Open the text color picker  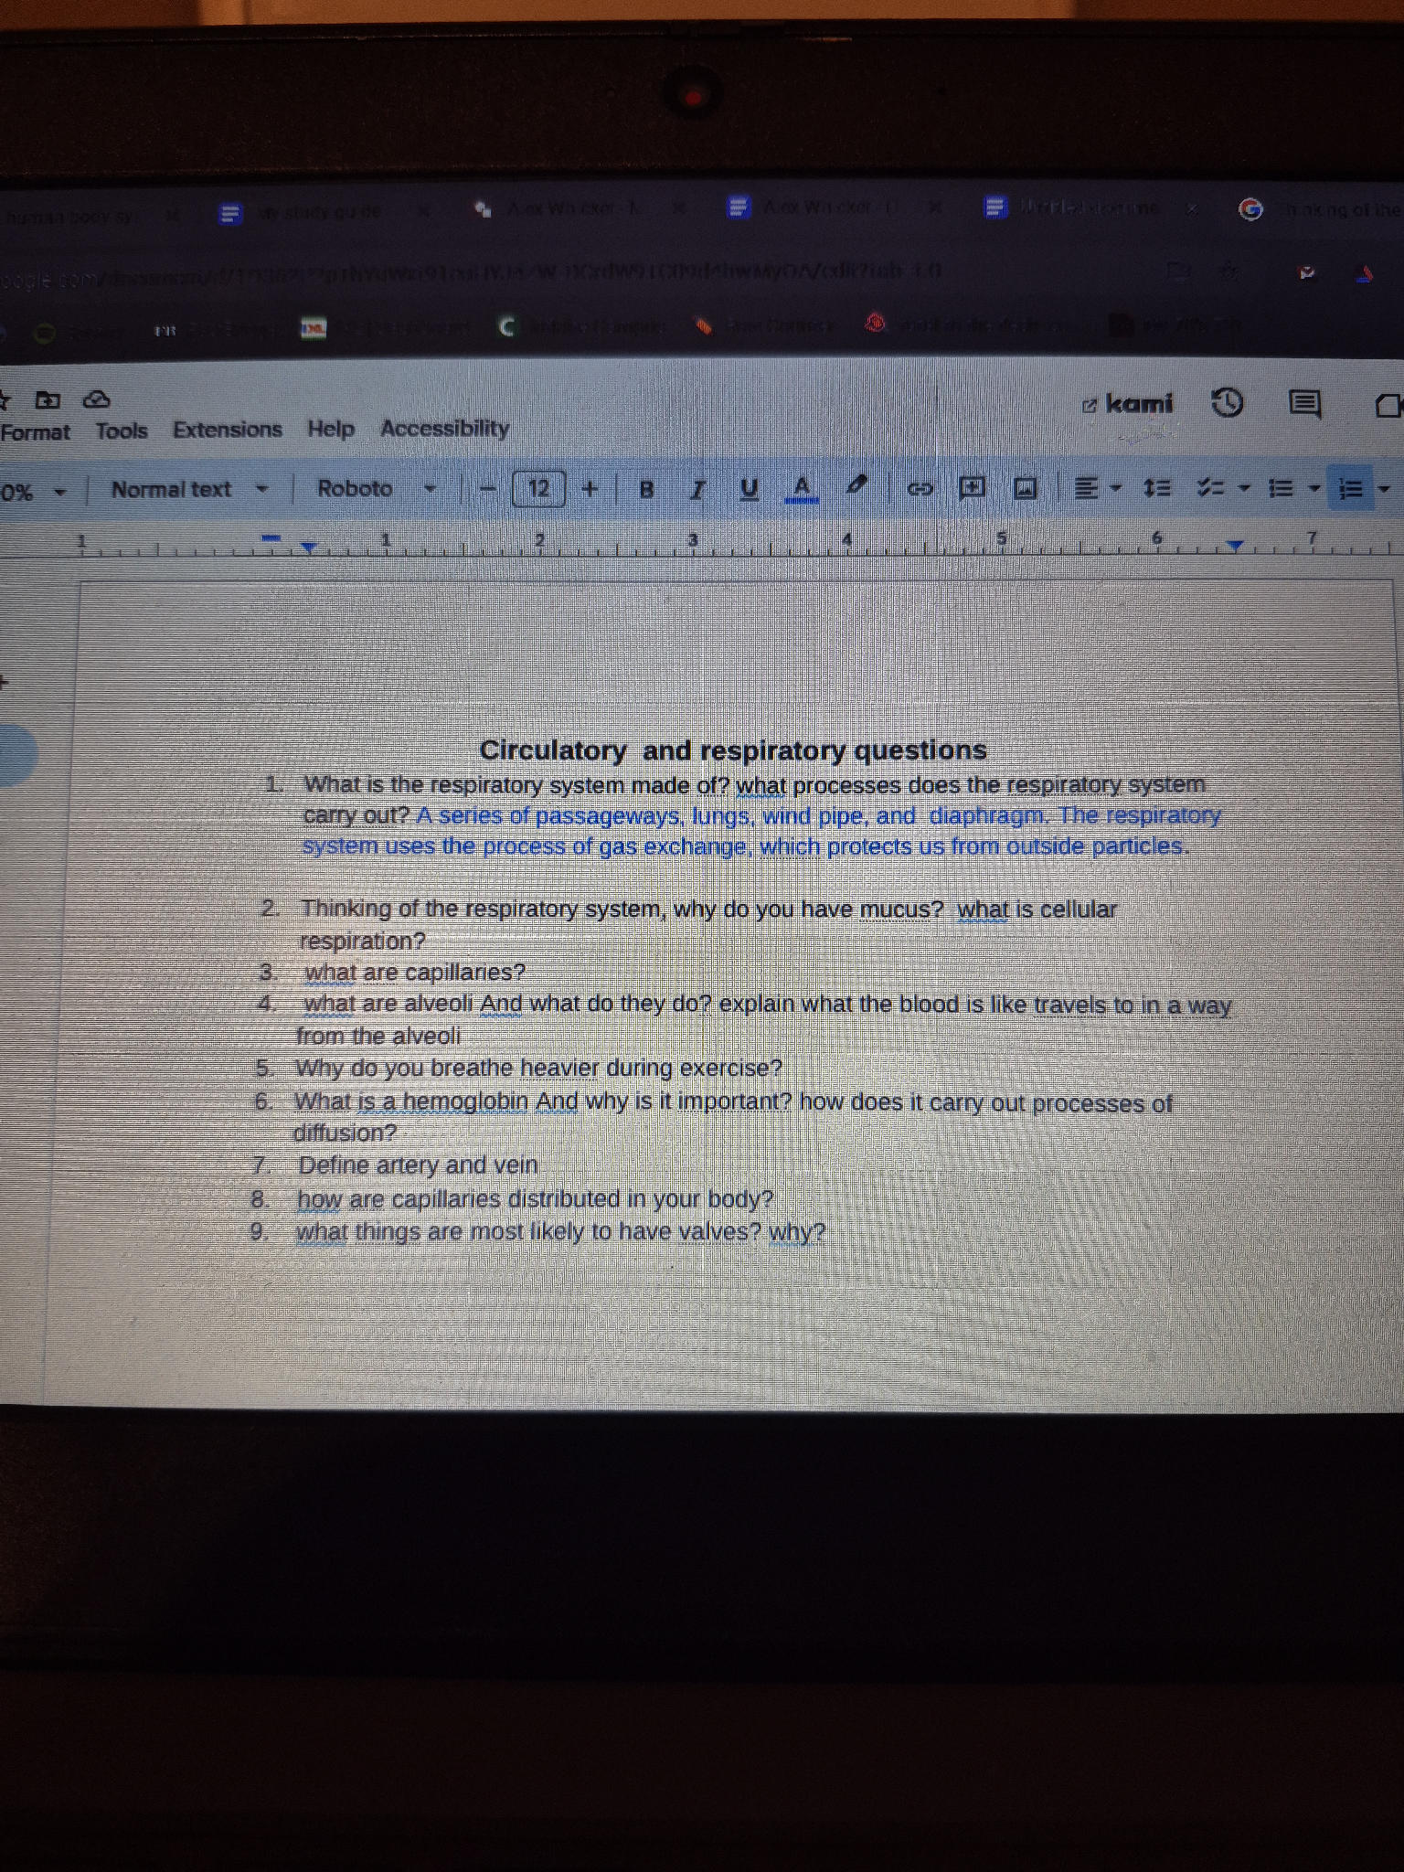pos(803,488)
